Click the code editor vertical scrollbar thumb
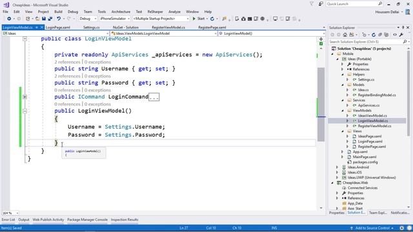This screenshot has height=232, width=413. click(x=321, y=104)
